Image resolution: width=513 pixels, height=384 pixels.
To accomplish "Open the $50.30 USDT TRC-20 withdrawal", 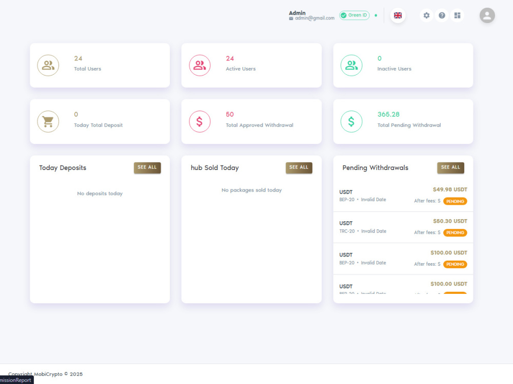I will tap(403, 227).
